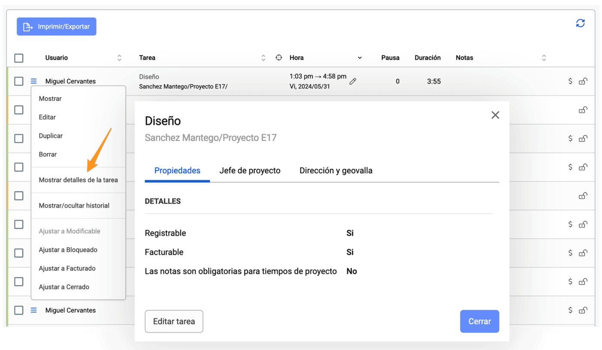Click the 1:03 pm → 4:58 pm time
Screen dimensions: 602x350
pos(318,77)
